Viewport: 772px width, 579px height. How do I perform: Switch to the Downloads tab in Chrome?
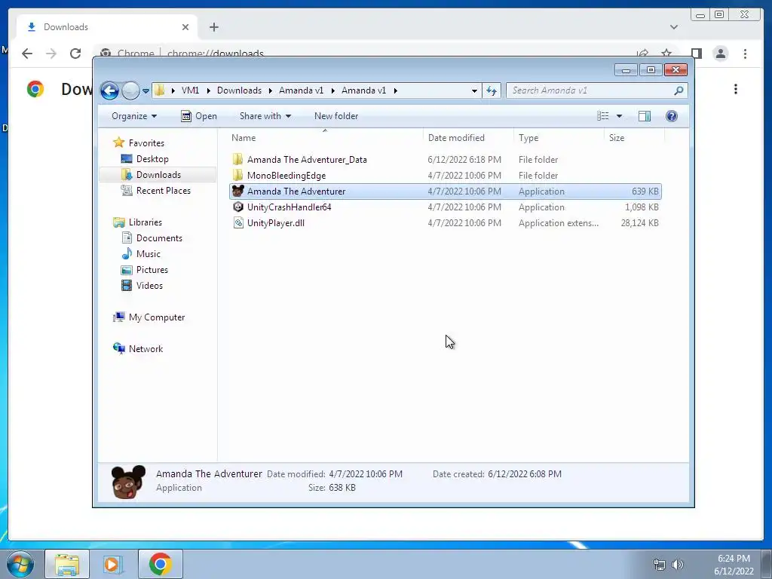point(107,27)
